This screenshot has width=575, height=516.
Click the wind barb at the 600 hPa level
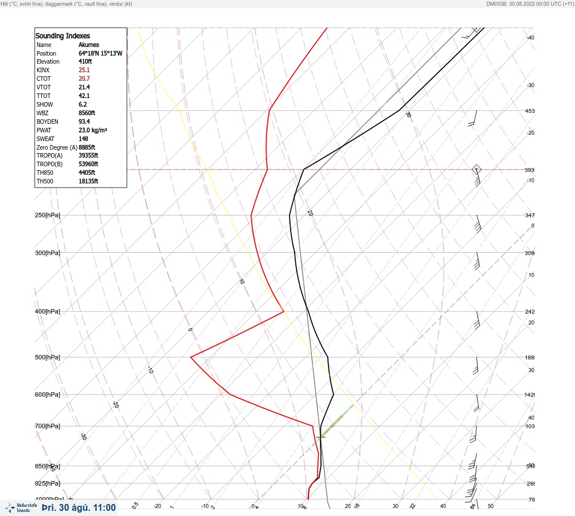[x=476, y=403]
